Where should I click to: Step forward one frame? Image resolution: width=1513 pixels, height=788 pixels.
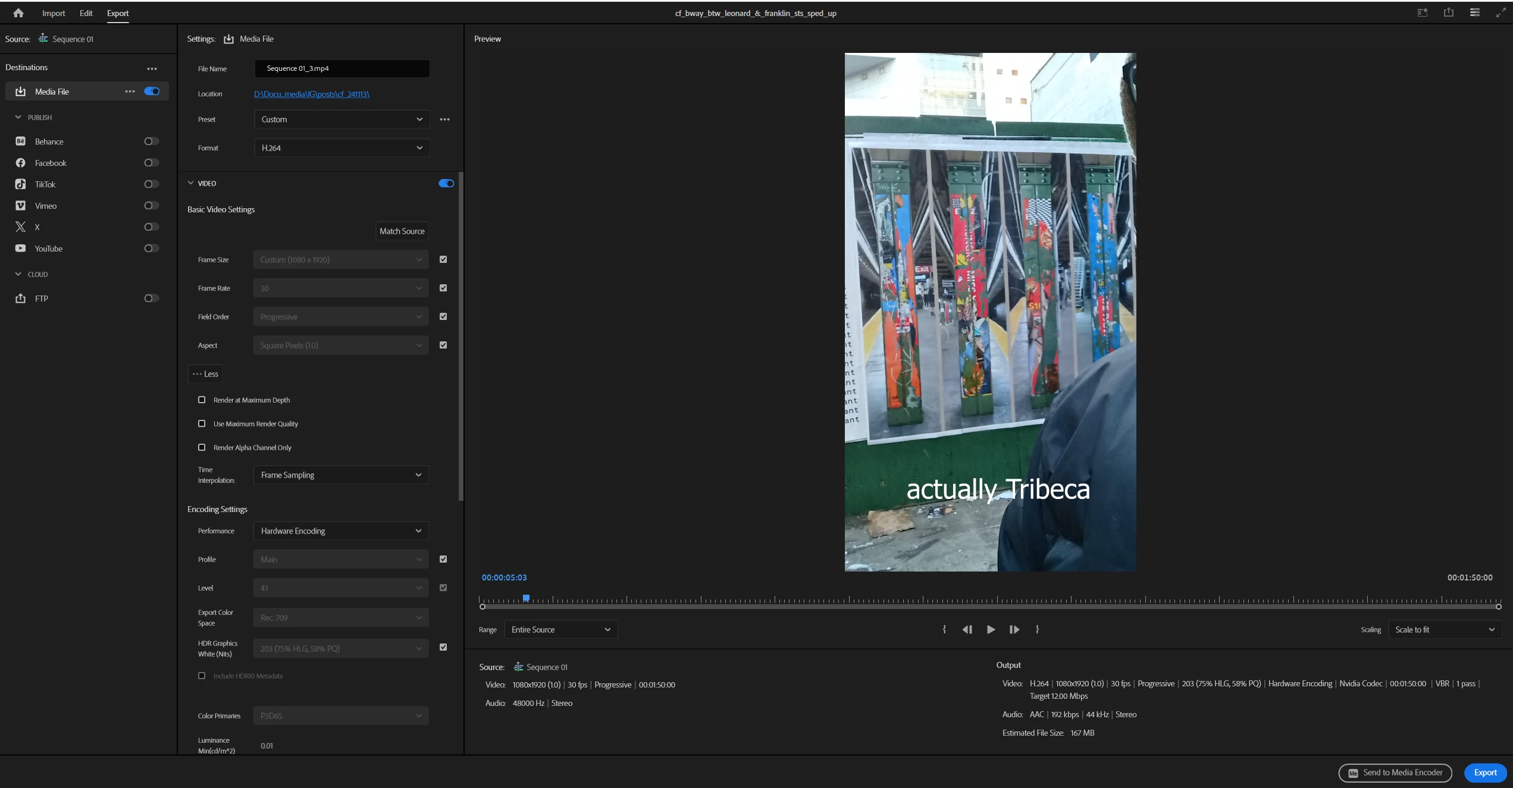1014,629
